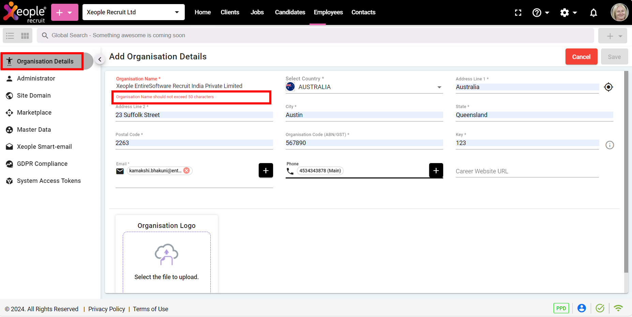Edit the Organisation Code ABN/GST field

point(364,143)
